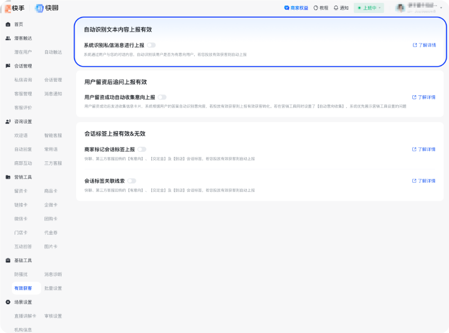This screenshot has height=333, width=449.
Task: Click the 首页 label in sidebar
Action: (x=19, y=25)
